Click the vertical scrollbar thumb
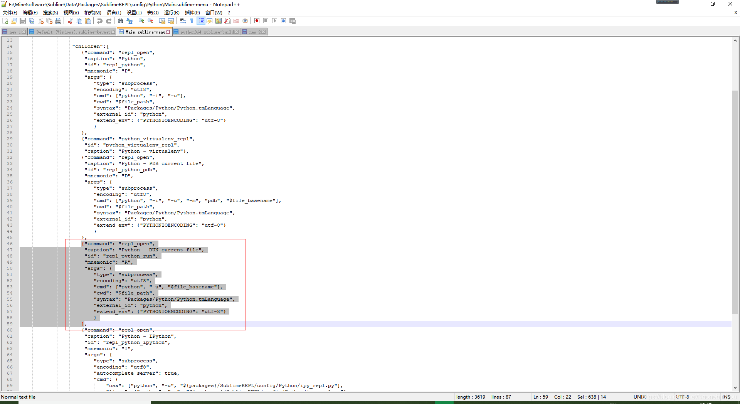Image resolution: width=740 pixels, height=404 pixels. (x=735, y=202)
